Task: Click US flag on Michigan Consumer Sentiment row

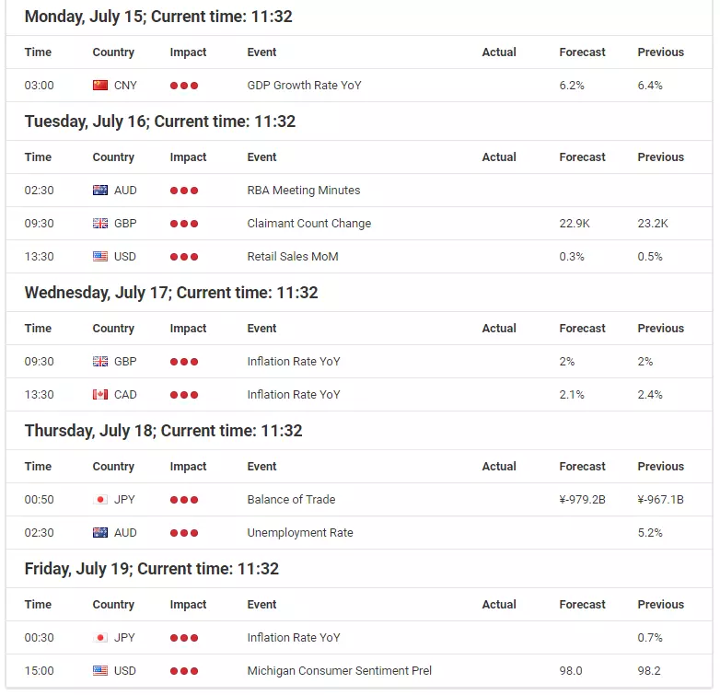Action: point(100,671)
